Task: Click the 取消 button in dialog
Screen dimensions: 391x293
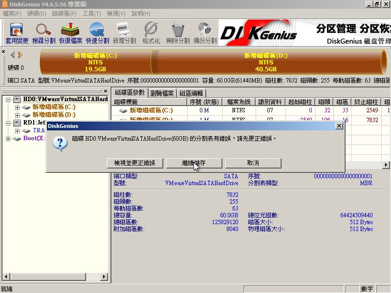Action: [x=253, y=163]
